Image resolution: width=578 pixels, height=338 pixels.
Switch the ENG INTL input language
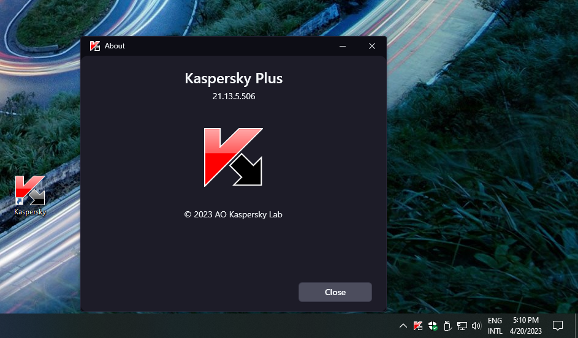tap(495, 326)
